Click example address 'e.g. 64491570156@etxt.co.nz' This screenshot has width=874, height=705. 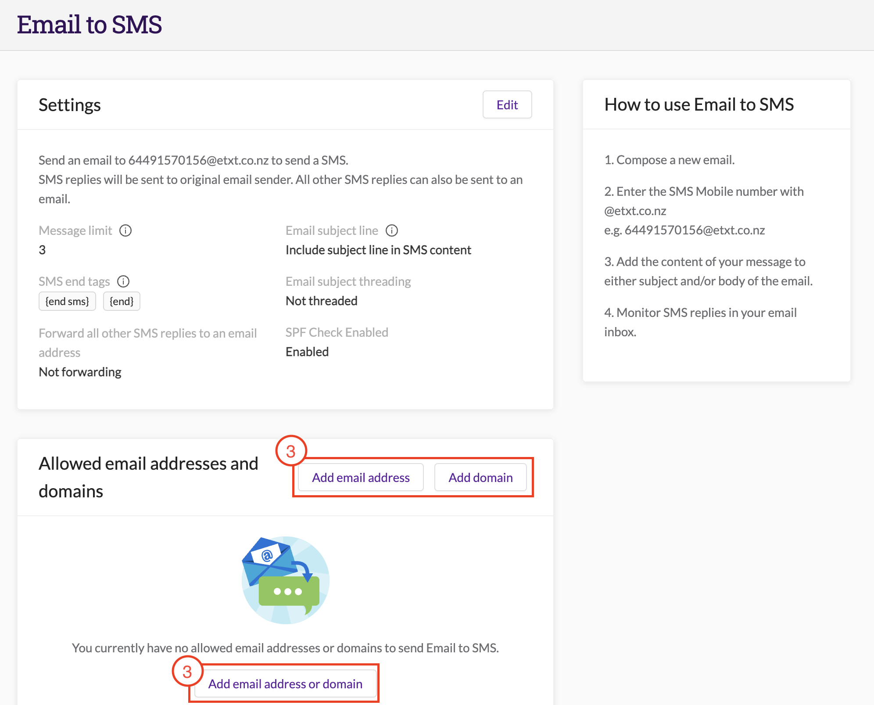(684, 230)
